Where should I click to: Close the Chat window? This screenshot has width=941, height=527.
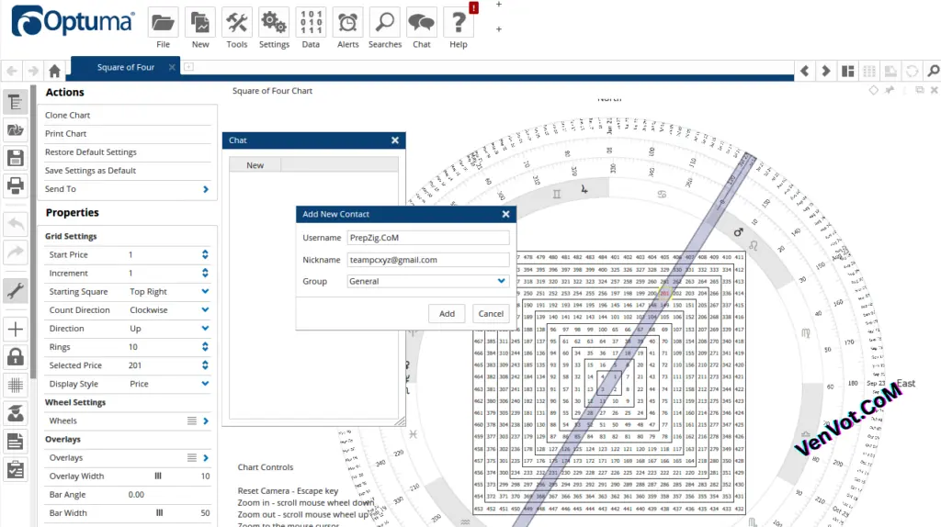395,140
